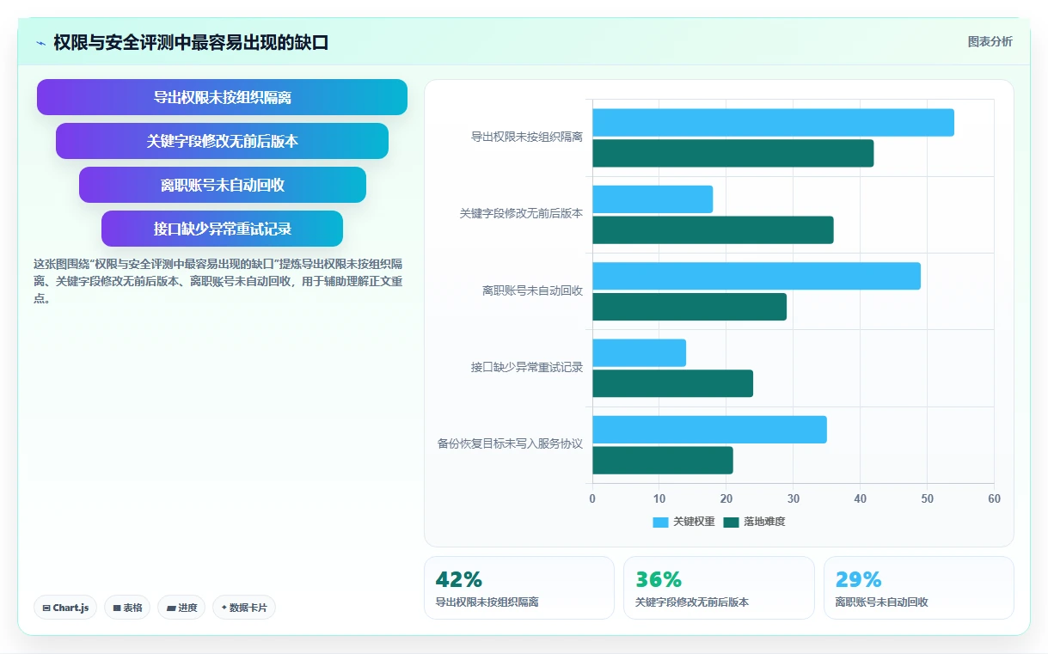Click green 落地难度 bar for 离职账号未自动回收

(689, 307)
